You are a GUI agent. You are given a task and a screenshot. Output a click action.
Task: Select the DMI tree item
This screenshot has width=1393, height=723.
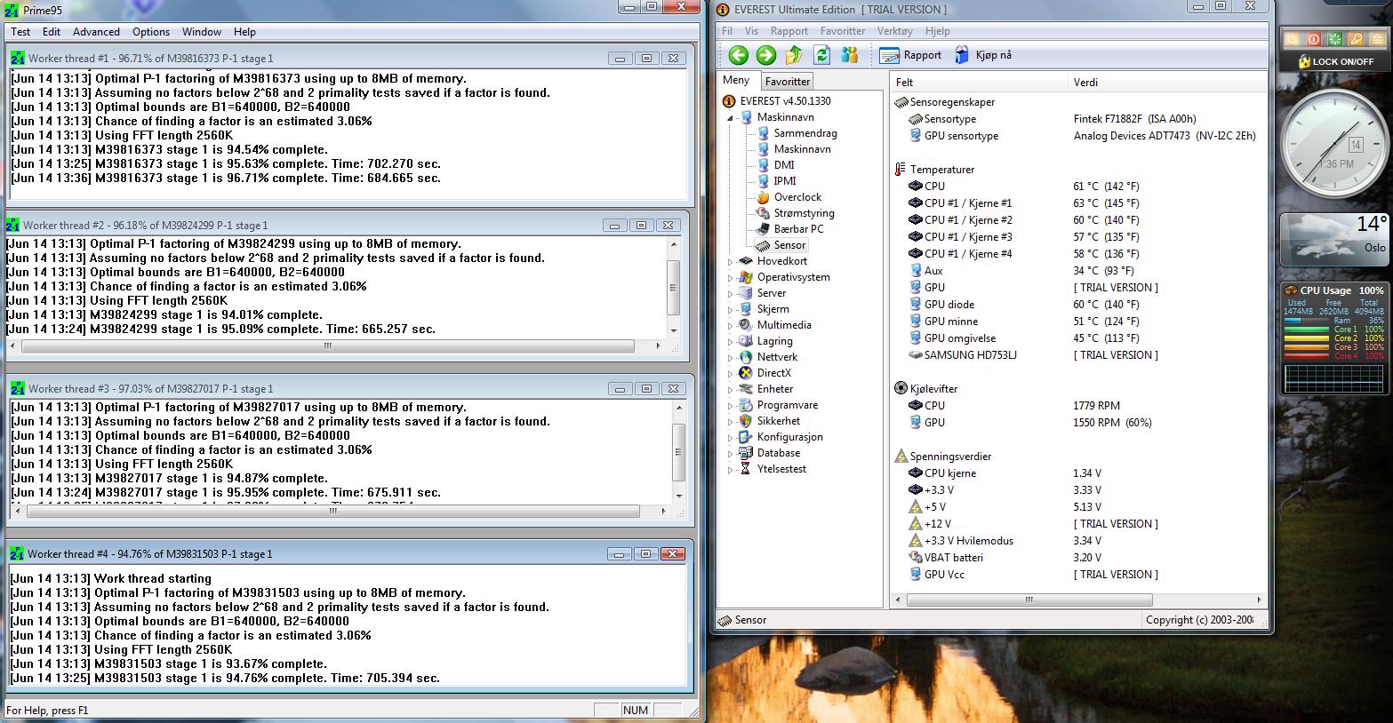(x=784, y=165)
